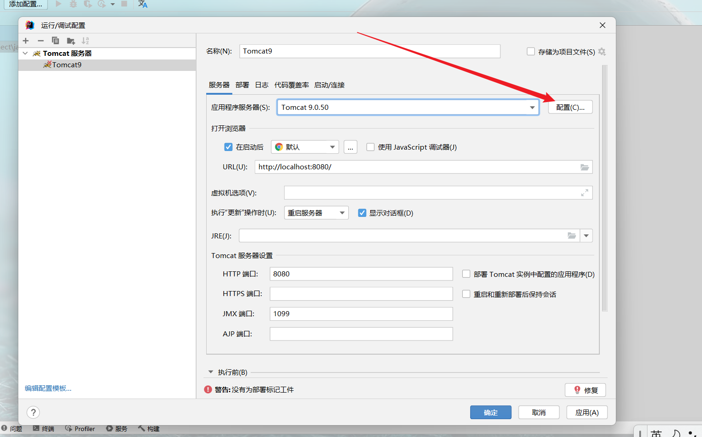702x437 pixels.
Task: Open the 问题 tool window
Action: (12, 429)
